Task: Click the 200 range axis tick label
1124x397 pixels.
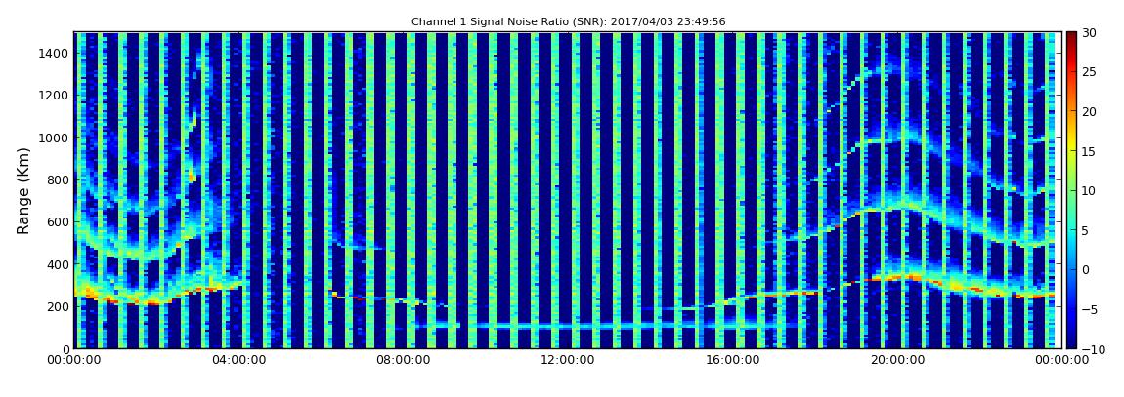Action: pyautogui.click(x=58, y=307)
